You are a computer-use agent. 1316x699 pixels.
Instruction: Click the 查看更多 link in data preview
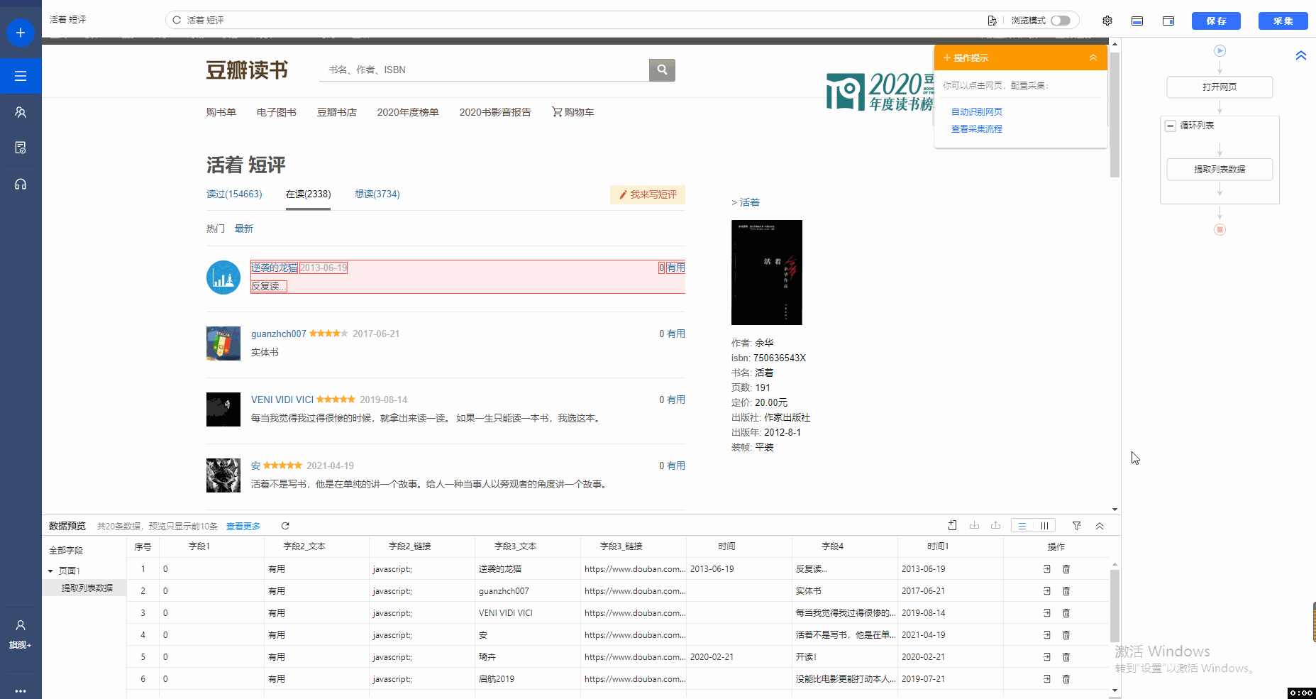click(243, 526)
